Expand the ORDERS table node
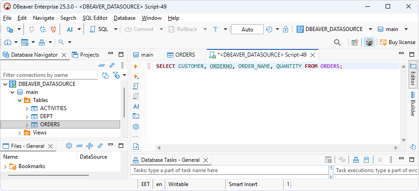Screen dimensions: 419x191 tap(27, 124)
